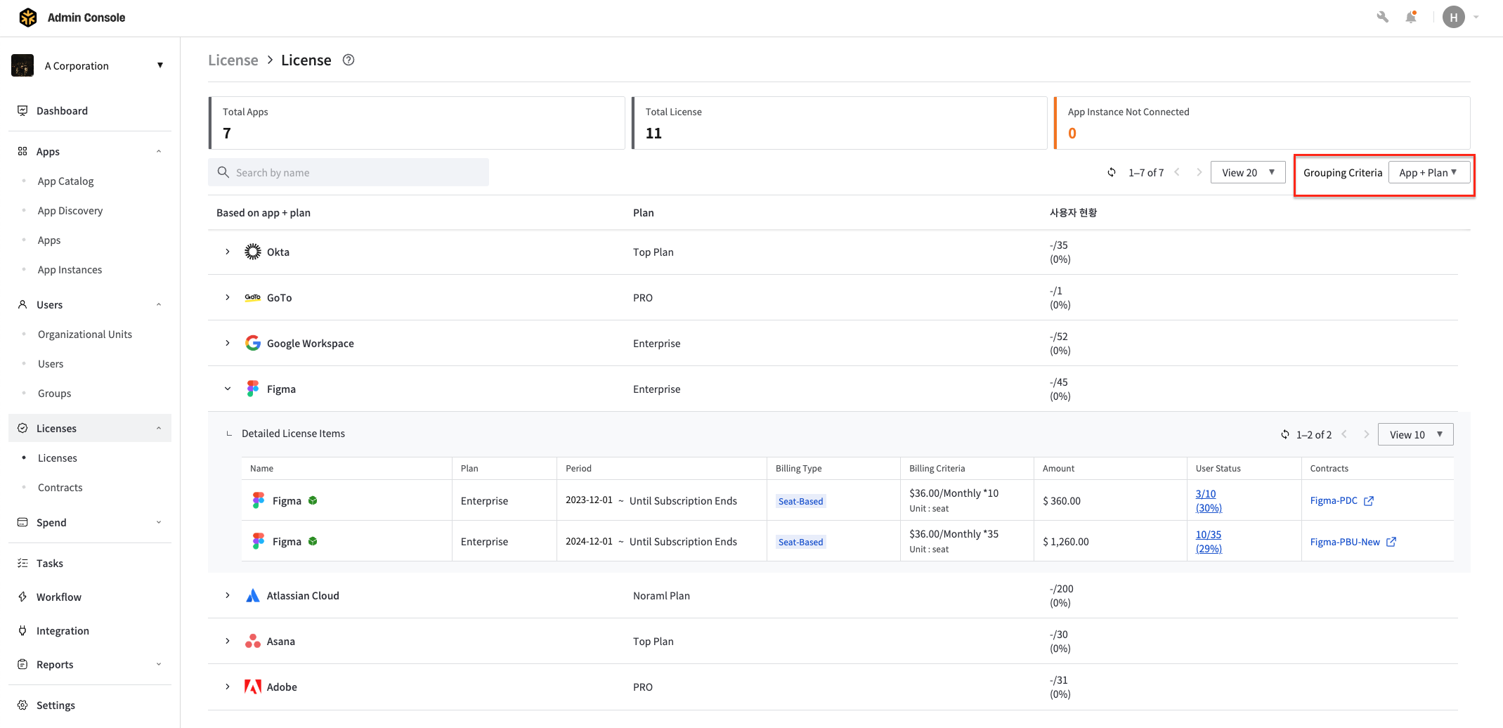Click the help question mark beside License
This screenshot has height=728, width=1503.
pyautogui.click(x=349, y=60)
